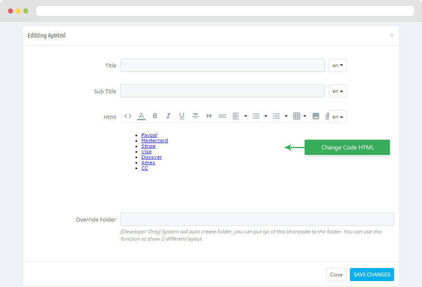This screenshot has height=287, width=422.
Task: Click the Paypal link in the list
Action: (x=149, y=135)
